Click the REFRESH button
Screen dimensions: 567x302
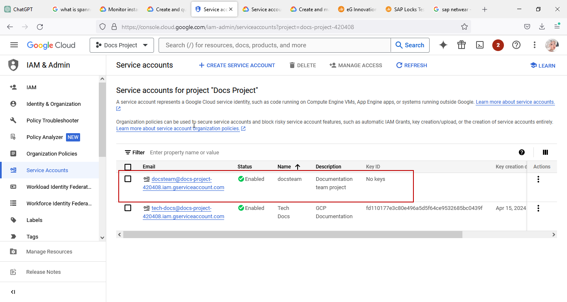pos(411,65)
